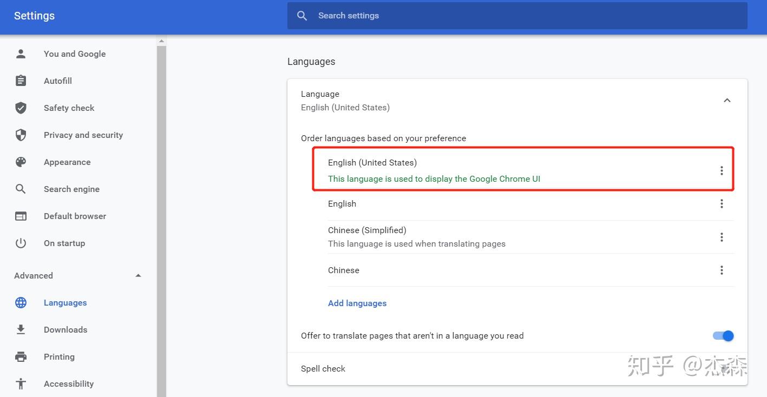Click the sidebar scrollbar up arrow
This screenshot has width=767, height=397.
pyautogui.click(x=161, y=41)
